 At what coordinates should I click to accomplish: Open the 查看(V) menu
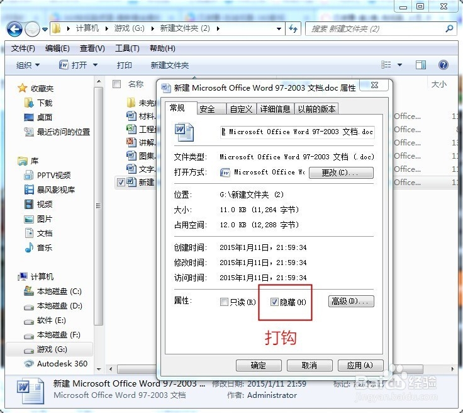[x=92, y=48]
